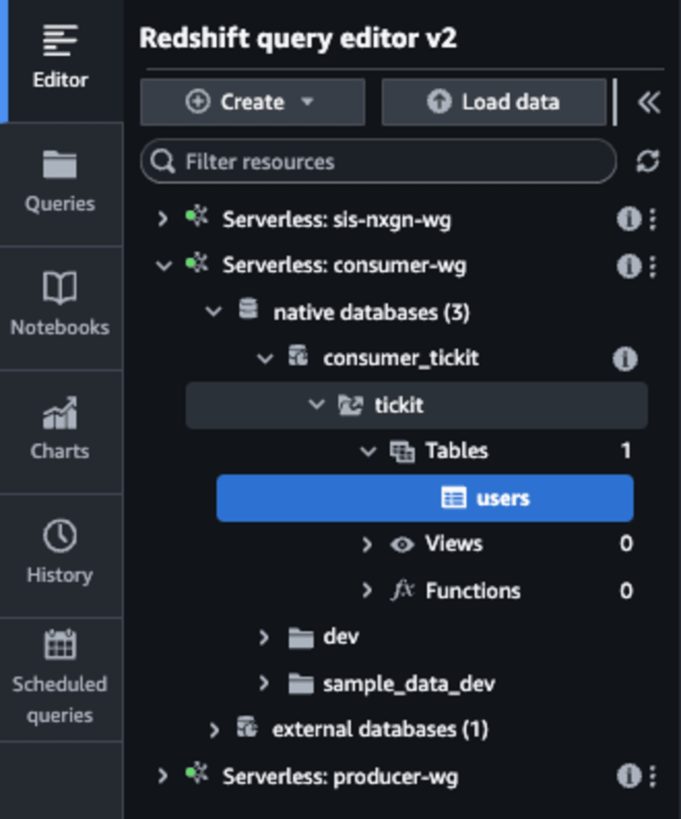
Task: Click the native databases stack icon
Action: (248, 309)
